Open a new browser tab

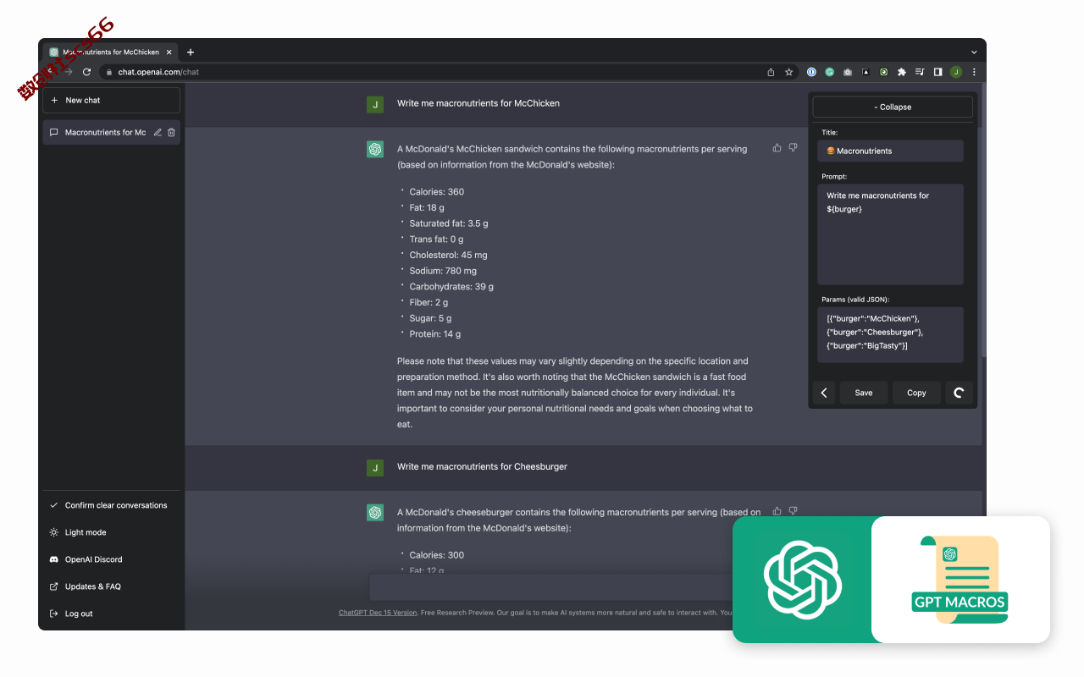[x=191, y=52]
